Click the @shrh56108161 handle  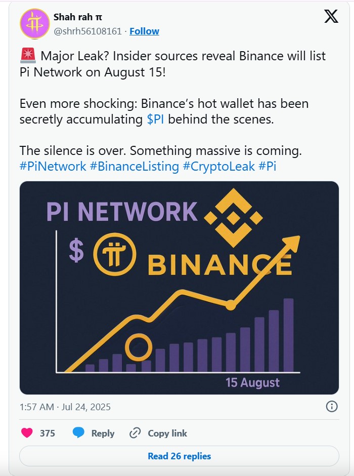tap(87, 31)
